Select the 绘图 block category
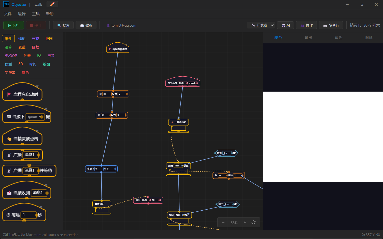383x239 pixels. (x=46, y=64)
